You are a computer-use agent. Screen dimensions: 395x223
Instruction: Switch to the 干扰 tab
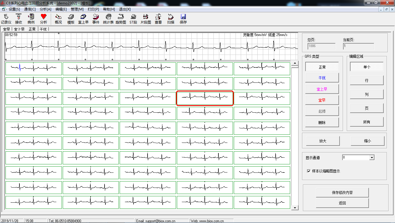click(x=43, y=29)
